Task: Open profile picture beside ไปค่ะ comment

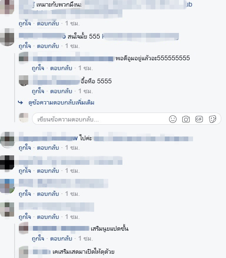Action: [x=7, y=139]
